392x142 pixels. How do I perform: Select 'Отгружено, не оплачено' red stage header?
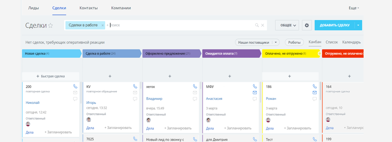pyautogui.click(x=343, y=53)
